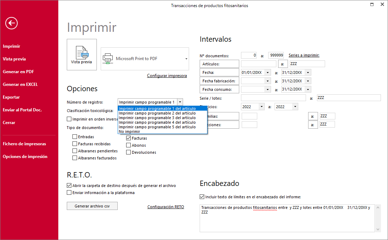Select the No imprimir option
This screenshot has height=240, width=388.
163,131
